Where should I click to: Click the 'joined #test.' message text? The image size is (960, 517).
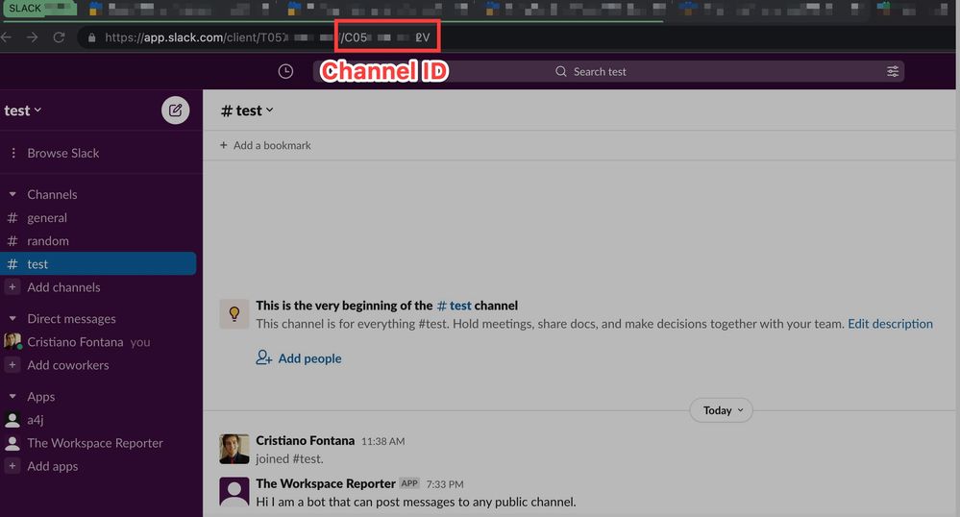pyautogui.click(x=289, y=458)
